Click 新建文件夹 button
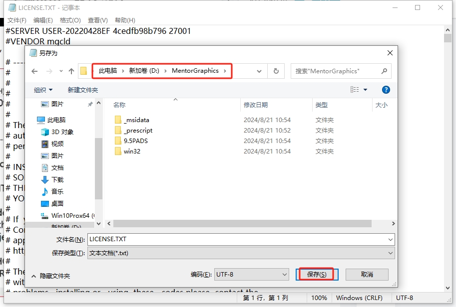The image size is (456, 307). (x=83, y=90)
